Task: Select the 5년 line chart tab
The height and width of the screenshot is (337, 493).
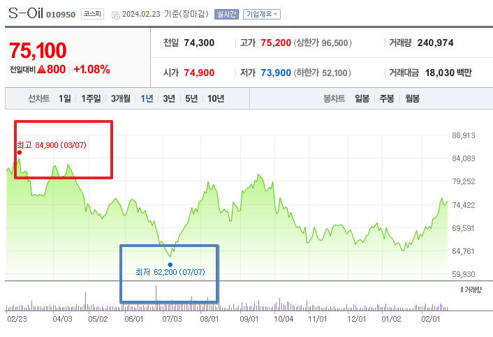Action: [191, 98]
